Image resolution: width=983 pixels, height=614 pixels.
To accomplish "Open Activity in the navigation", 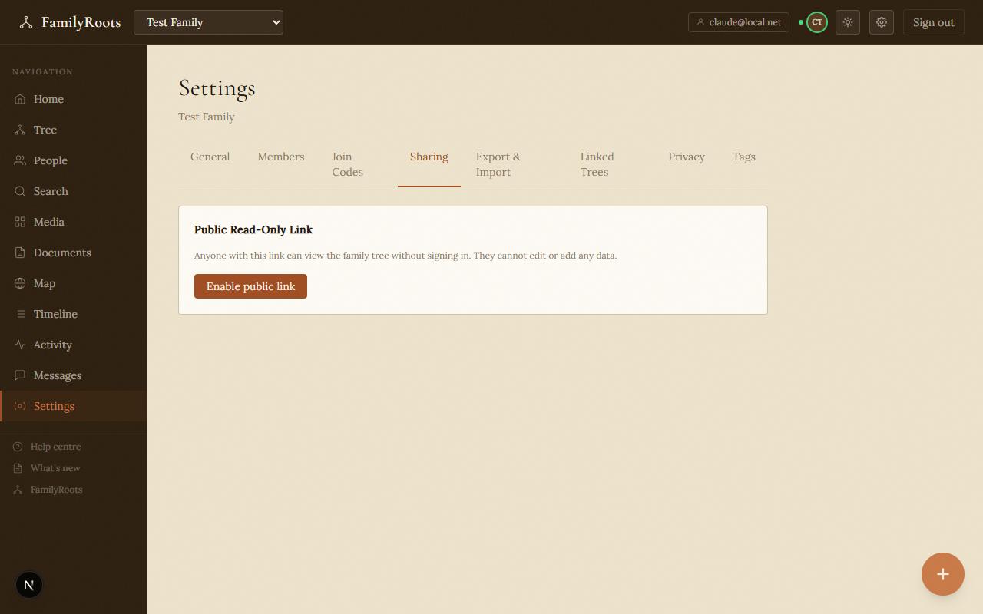I will [53, 345].
